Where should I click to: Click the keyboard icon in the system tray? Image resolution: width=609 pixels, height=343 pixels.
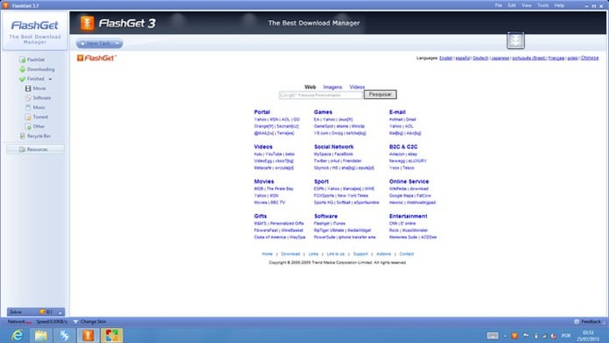492,336
